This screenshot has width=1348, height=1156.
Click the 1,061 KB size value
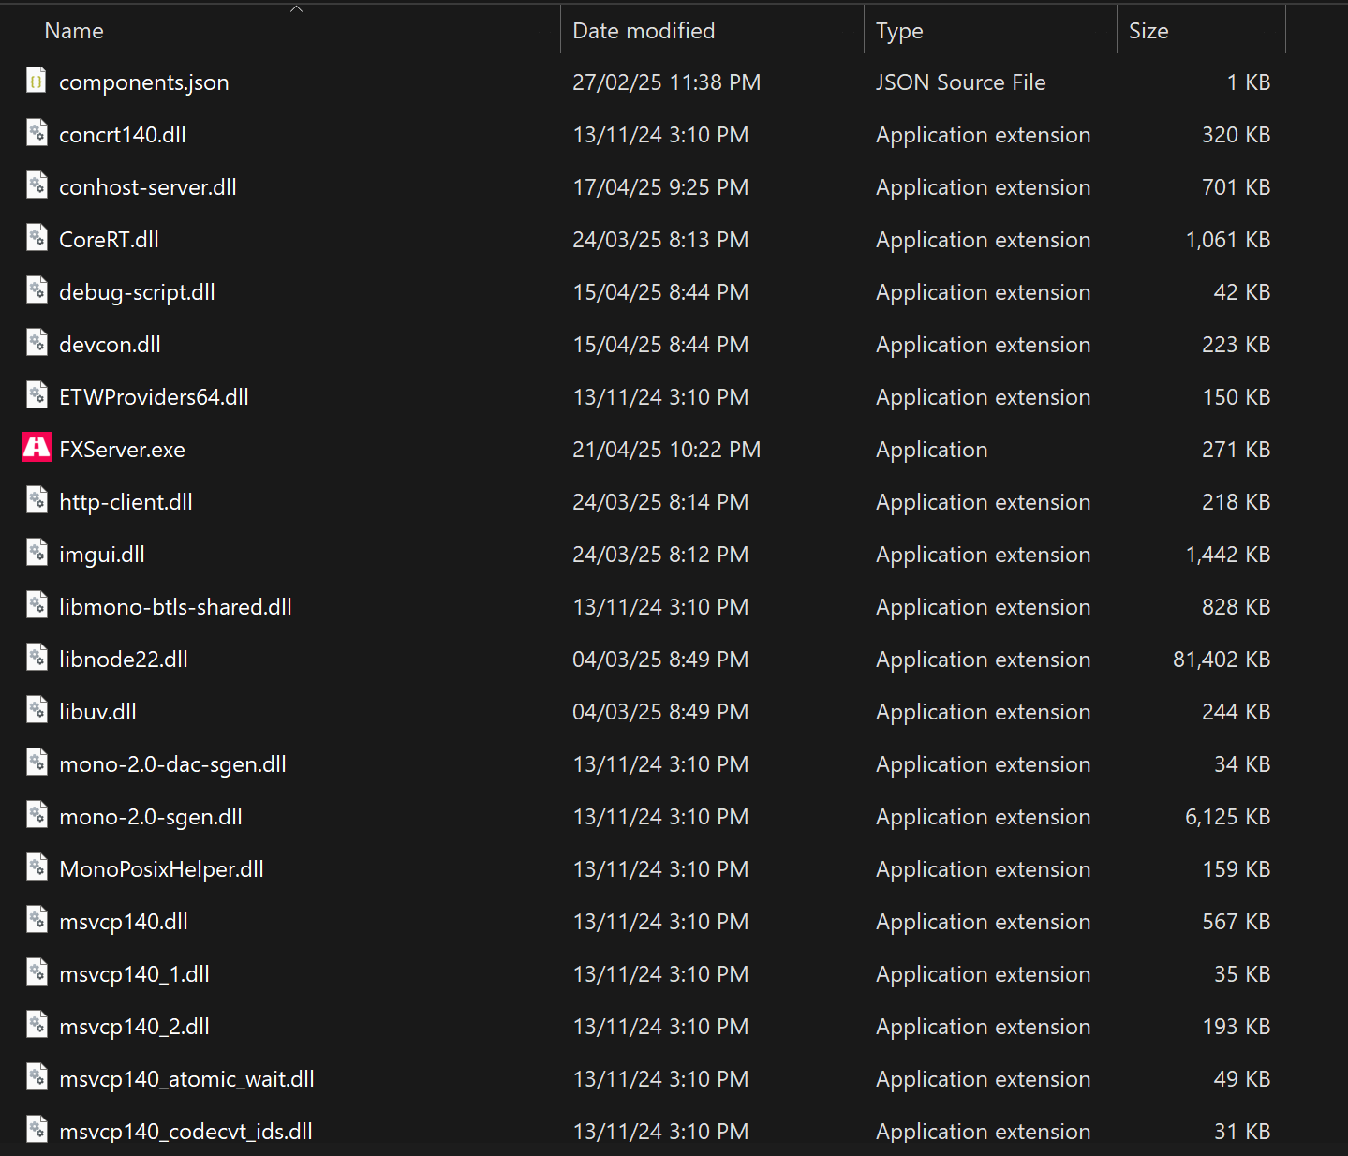click(x=1228, y=240)
